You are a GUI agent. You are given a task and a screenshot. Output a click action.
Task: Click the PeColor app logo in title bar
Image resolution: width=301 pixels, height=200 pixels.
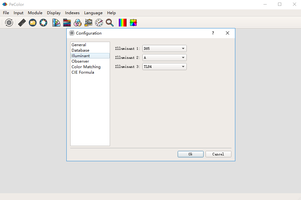[5, 4]
